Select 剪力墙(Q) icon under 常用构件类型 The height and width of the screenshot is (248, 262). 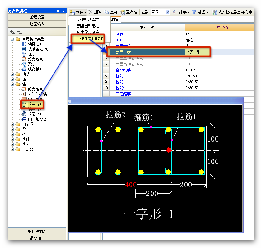[24, 59]
